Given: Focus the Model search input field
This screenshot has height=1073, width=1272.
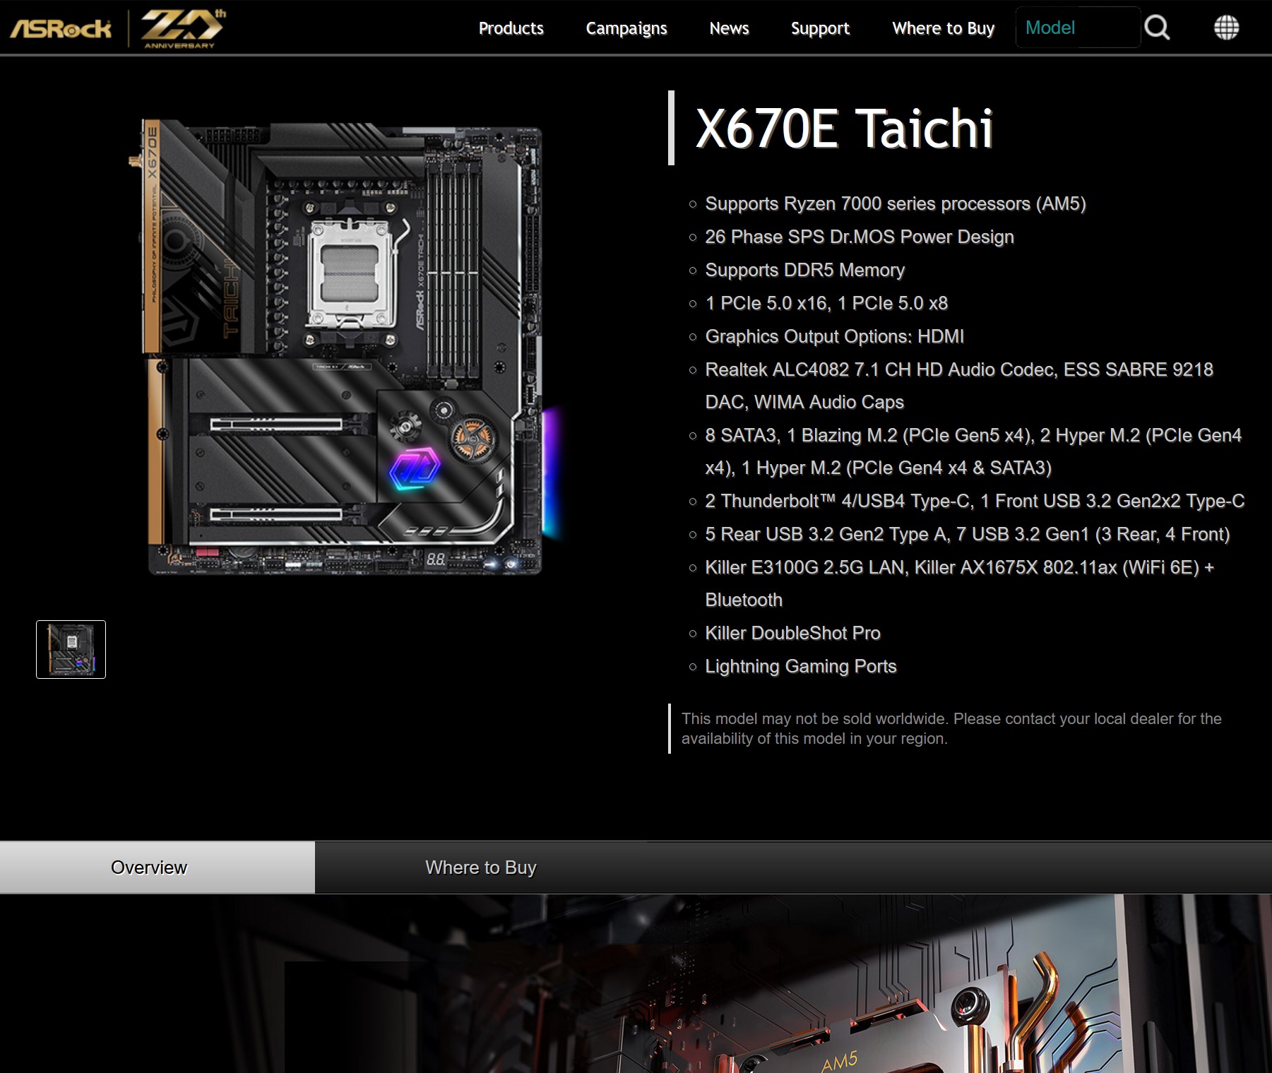Looking at the screenshot, I should 1078,28.
